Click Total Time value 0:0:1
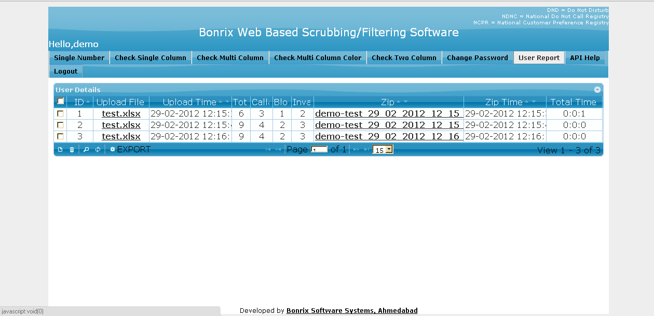Image resolution: width=654 pixels, height=316 pixels. [x=574, y=113]
